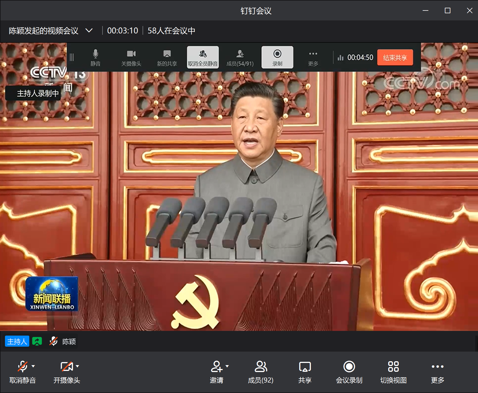
Task: Click the sharing toolbar drag handle
Action: (x=72, y=57)
